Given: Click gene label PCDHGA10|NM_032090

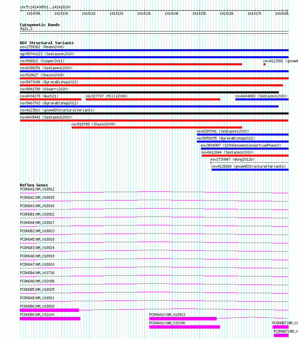Looking at the screenshot, I should (x=167, y=323).
